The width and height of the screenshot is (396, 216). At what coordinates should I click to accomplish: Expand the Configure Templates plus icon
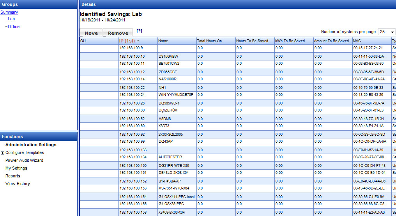tap(3, 153)
